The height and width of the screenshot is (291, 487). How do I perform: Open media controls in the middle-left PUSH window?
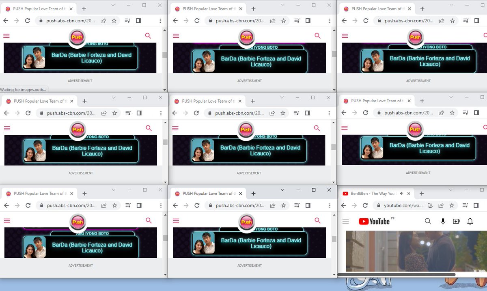pyautogui.click(x=128, y=113)
